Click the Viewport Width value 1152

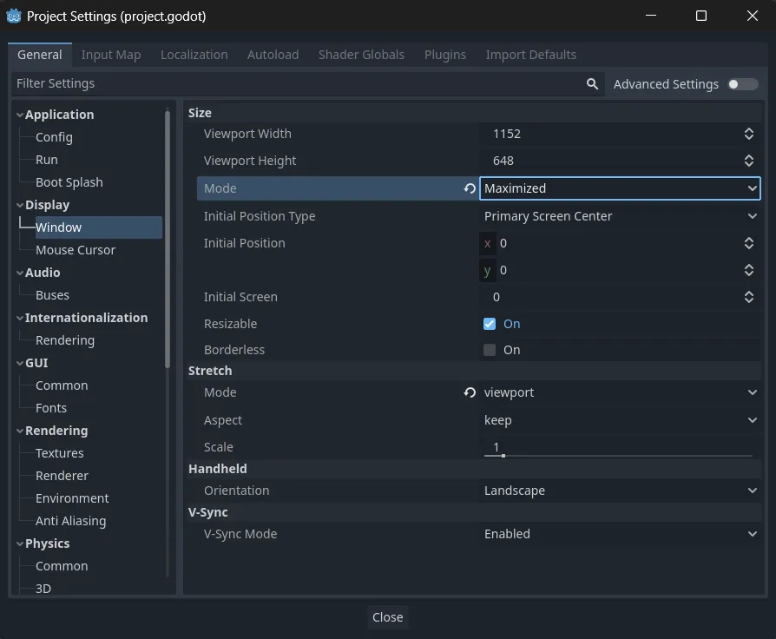point(506,134)
